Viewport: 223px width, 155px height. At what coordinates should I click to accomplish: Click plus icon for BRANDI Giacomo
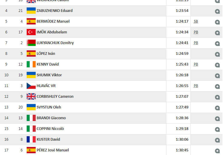click(217, 119)
